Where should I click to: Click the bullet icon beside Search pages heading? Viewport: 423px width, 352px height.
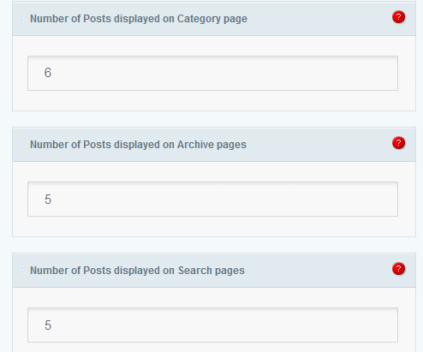[24, 271]
